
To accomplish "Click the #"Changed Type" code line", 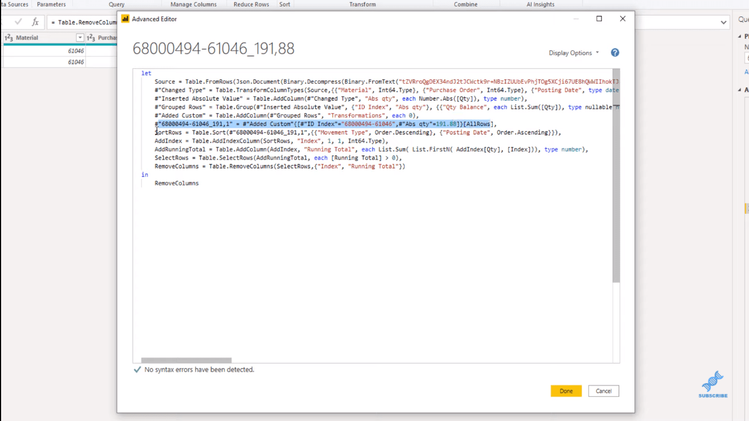I will coord(387,90).
